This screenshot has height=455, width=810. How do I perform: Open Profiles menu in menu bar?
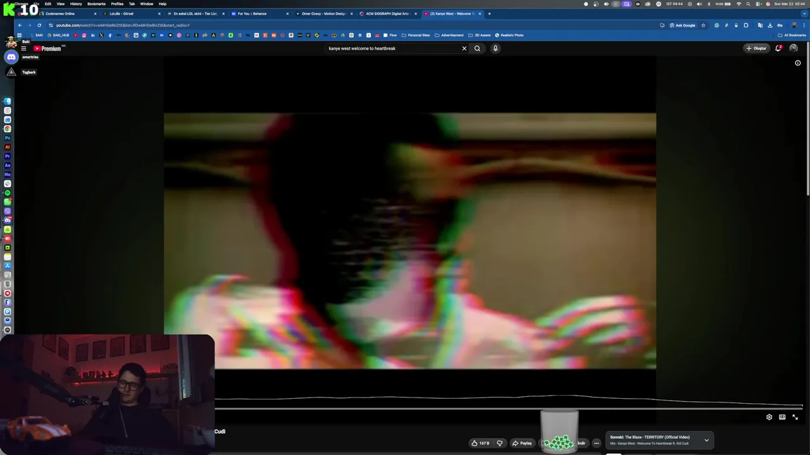tap(117, 4)
